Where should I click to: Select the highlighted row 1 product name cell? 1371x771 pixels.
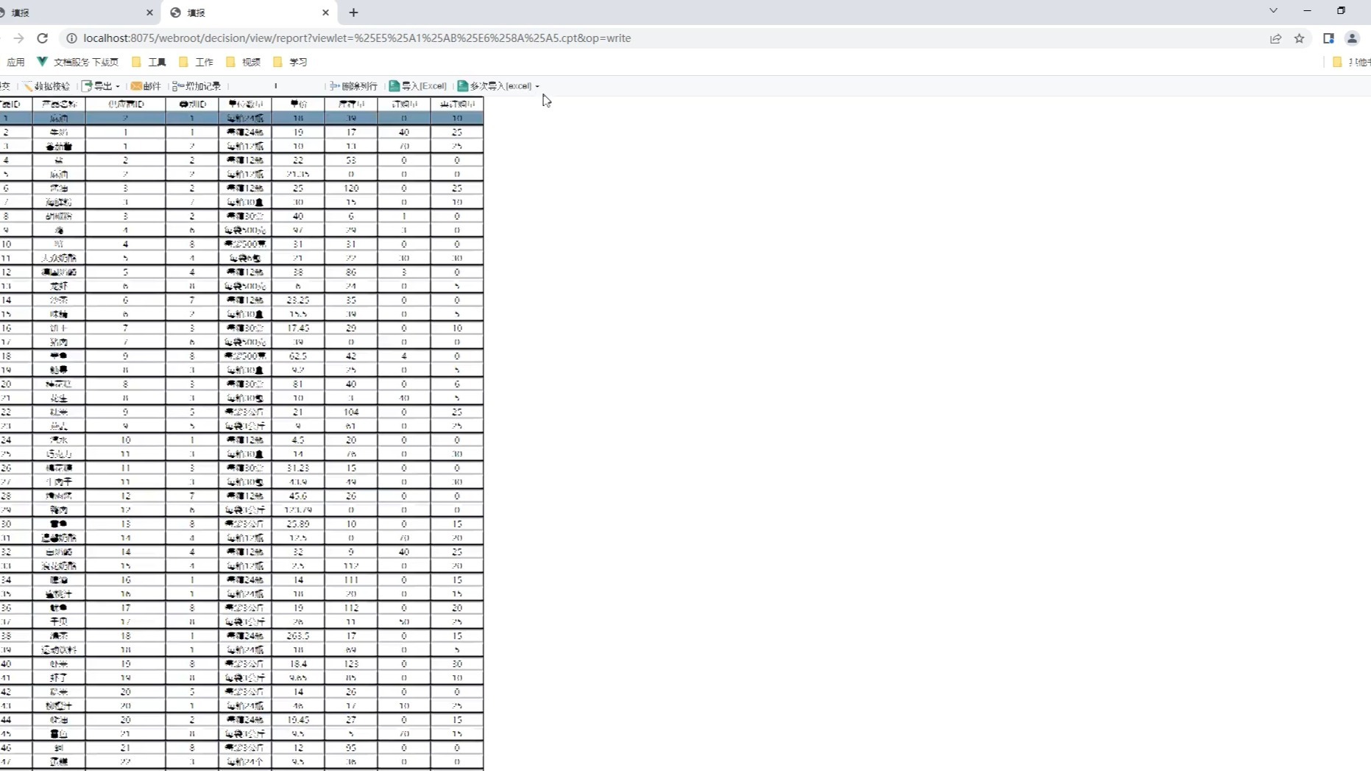coord(59,119)
